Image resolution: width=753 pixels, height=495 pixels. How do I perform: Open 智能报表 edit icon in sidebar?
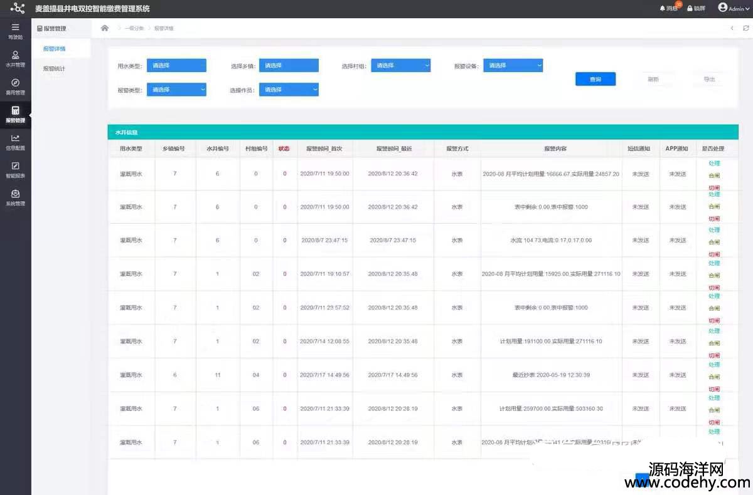[15, 166]
